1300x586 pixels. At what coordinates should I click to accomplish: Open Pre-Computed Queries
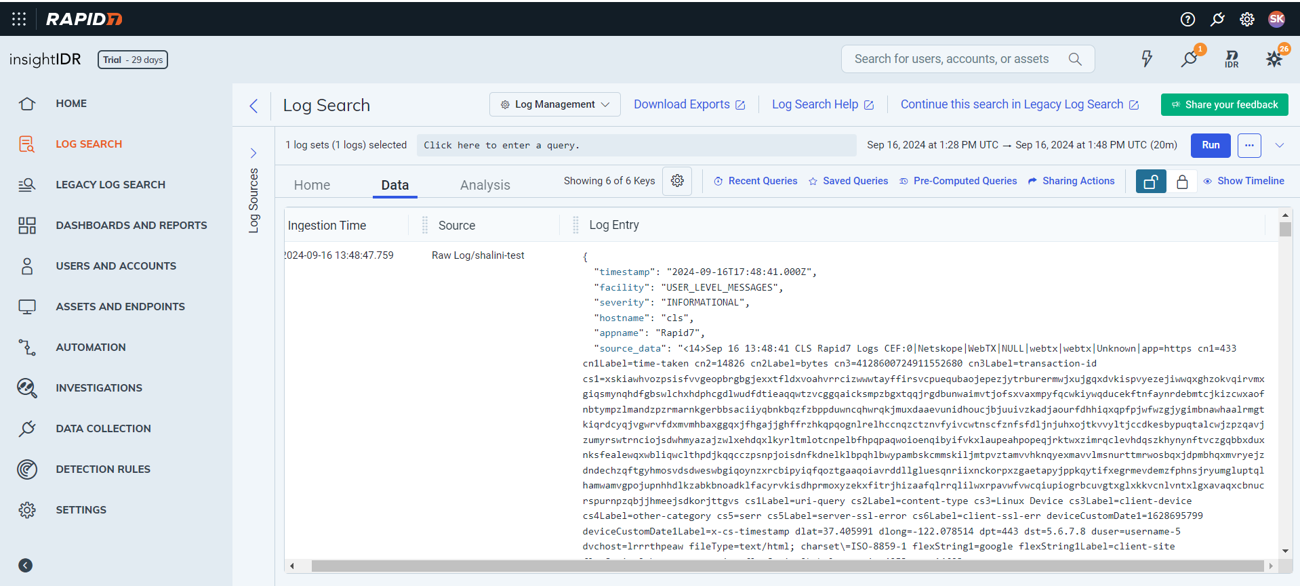coord(958,181)
